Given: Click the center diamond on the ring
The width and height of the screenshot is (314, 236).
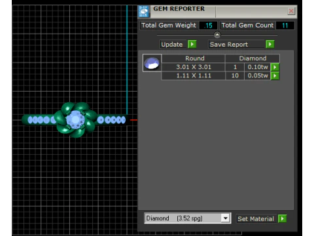Looking at the screenshot, I should point(75,120).
